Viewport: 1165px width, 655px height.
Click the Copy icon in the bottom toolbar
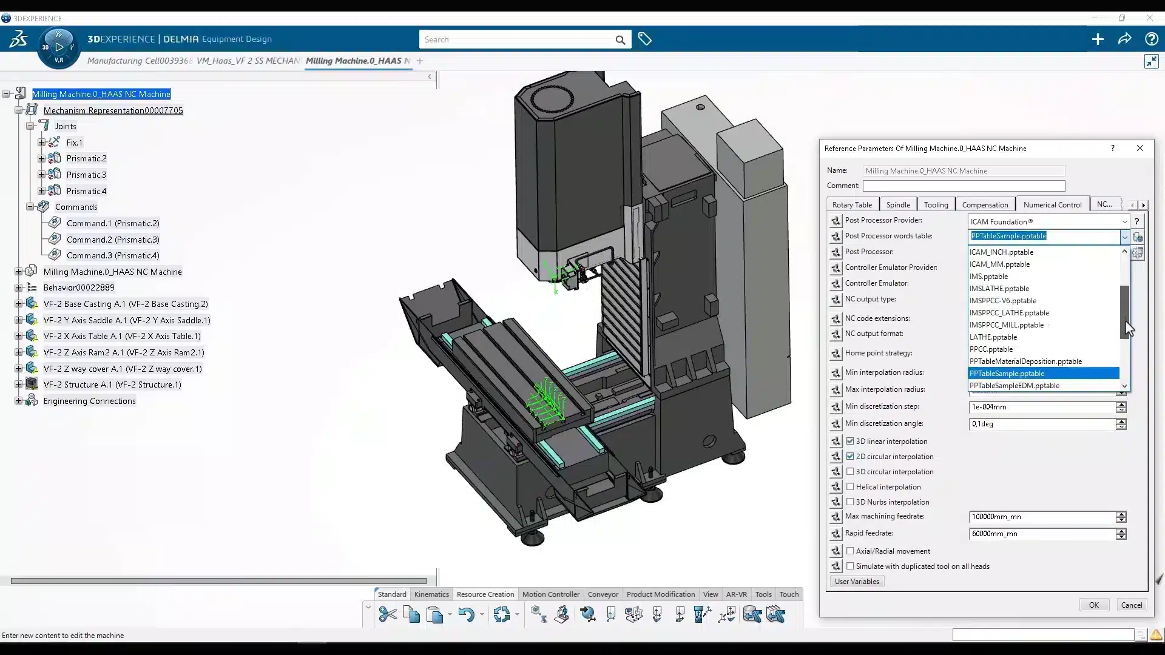pos(411,614)
